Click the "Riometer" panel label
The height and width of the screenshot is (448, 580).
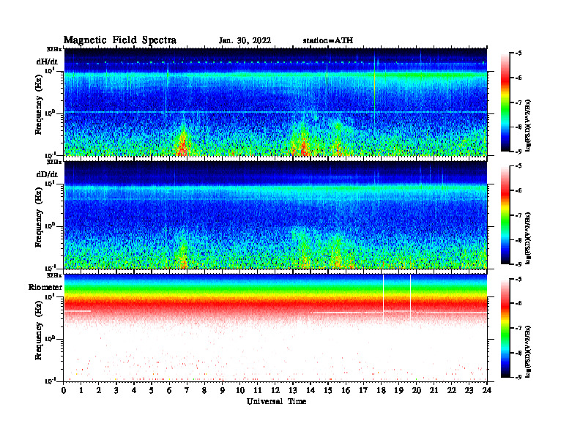pos(45,287)
